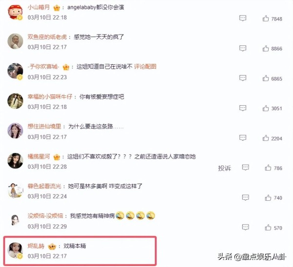This screenshot has width=293, height=267.
Task: Click avatar of the 戏精本精 commenter
Action: 15,250
